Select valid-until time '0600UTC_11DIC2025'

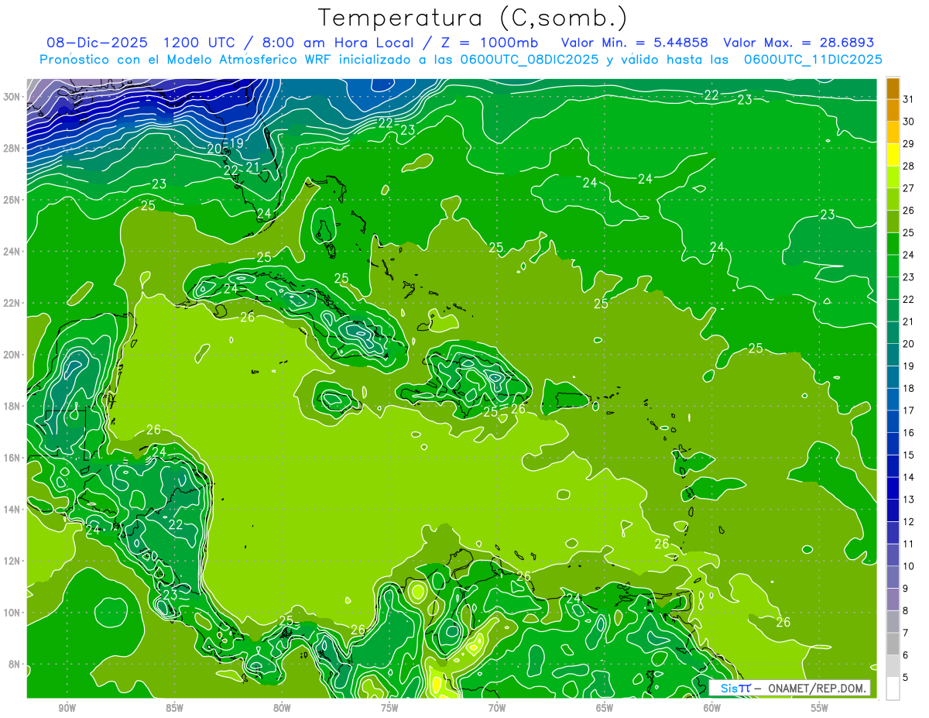click(813, 60)
